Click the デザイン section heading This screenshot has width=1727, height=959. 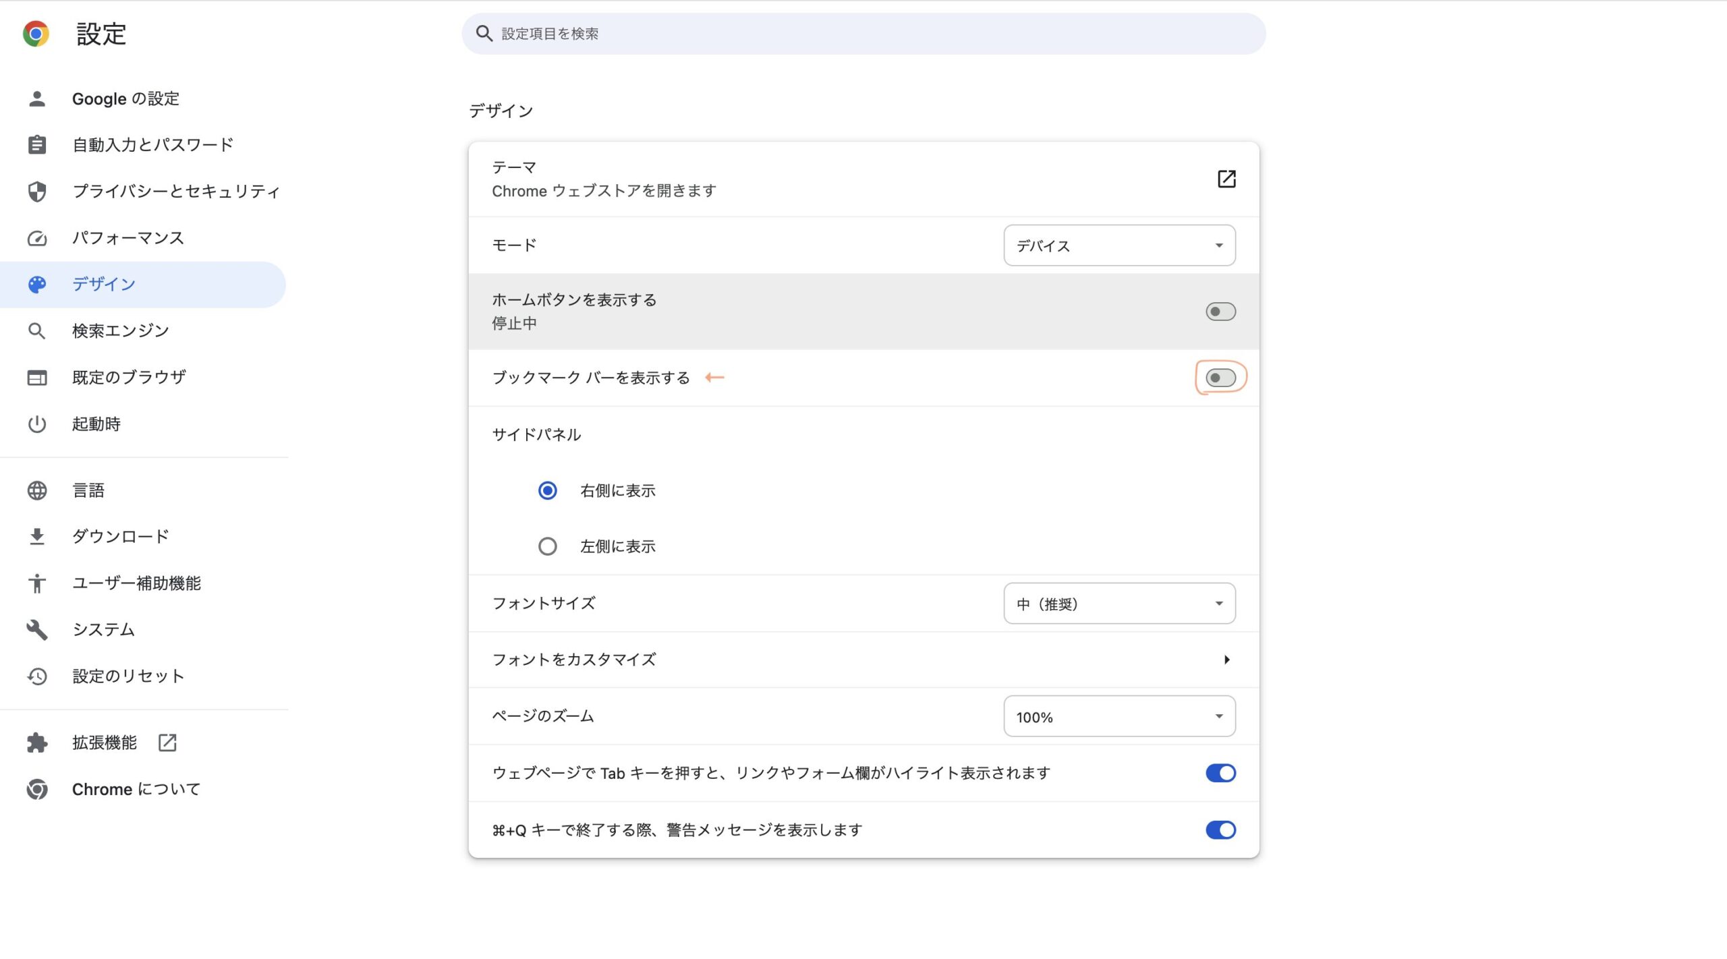coord(501,111)
